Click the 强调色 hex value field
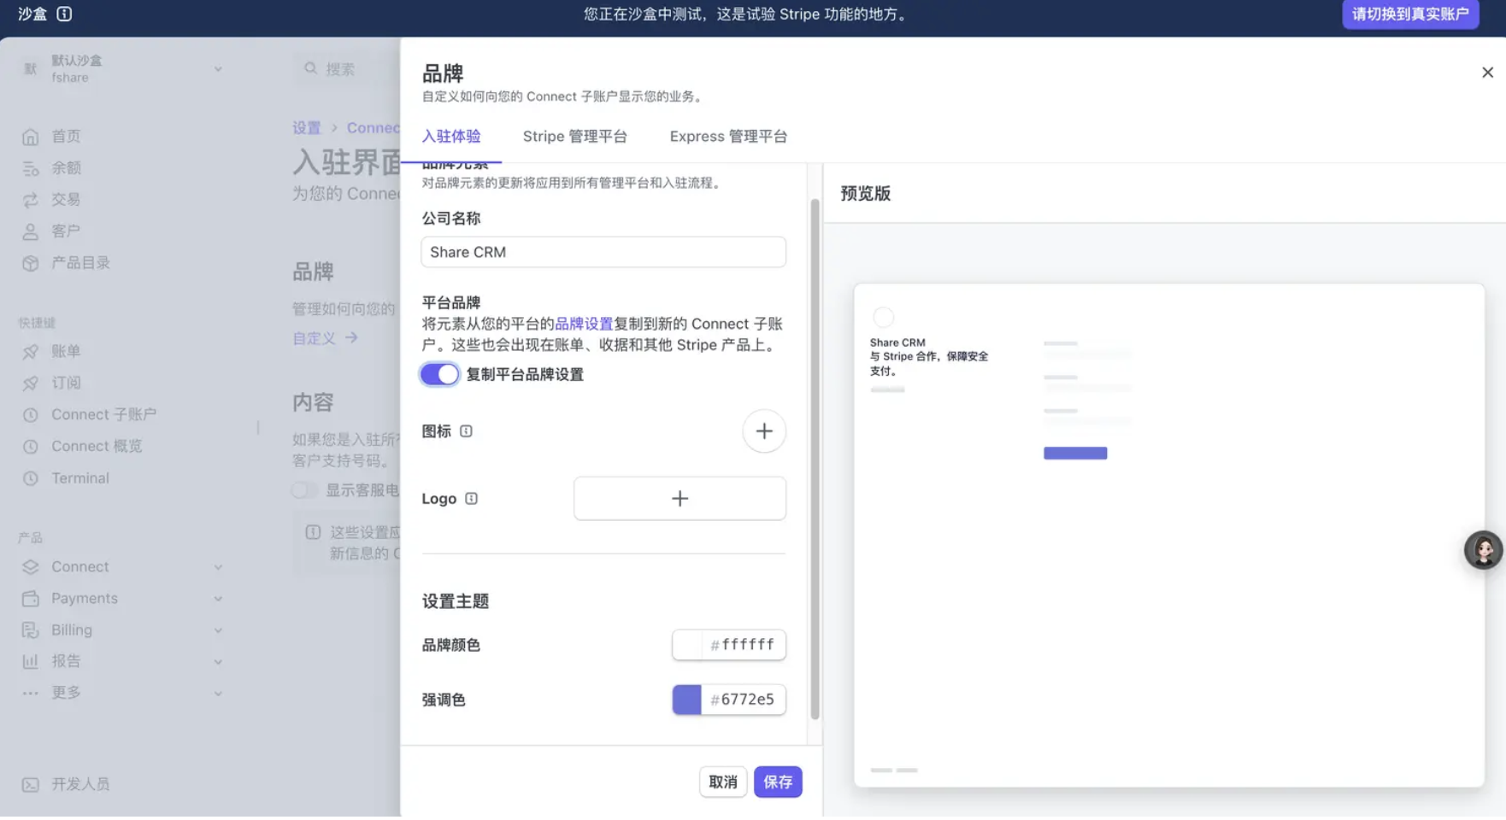This screenshot has width=1506, height=820. click(743, 700)
